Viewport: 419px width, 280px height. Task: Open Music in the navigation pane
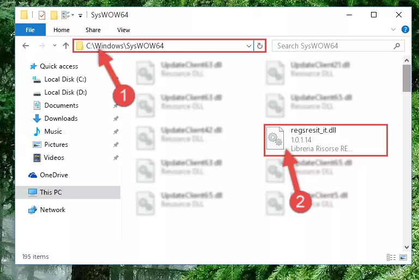point(53,132)
